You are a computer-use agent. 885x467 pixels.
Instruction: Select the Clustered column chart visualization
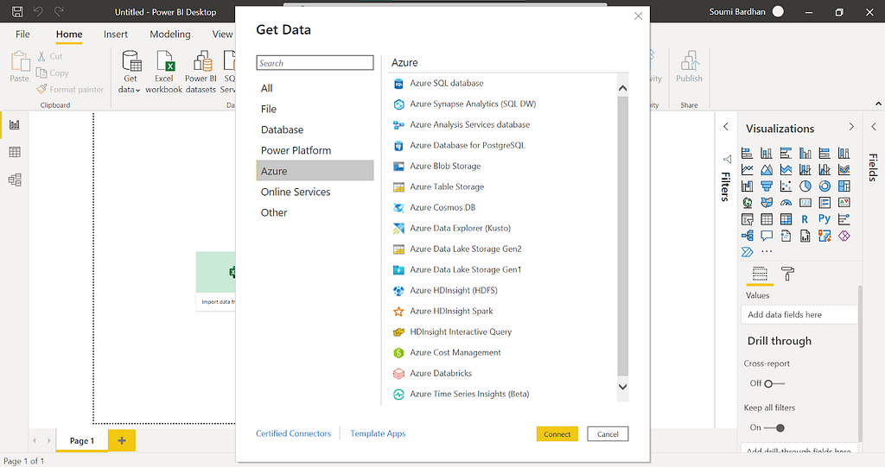(x=805, y=153)
